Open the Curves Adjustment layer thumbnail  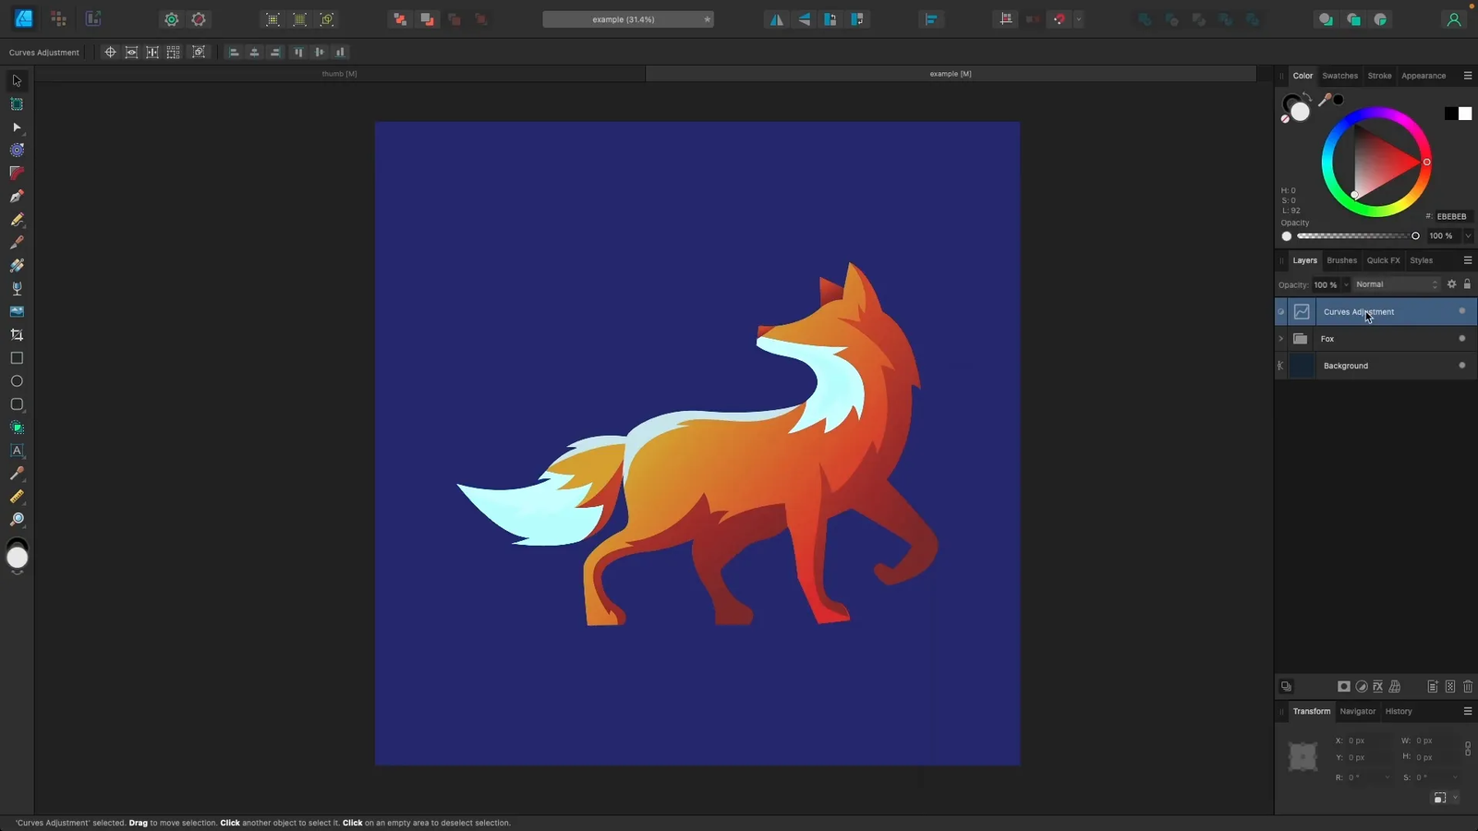coord(1302,312)
